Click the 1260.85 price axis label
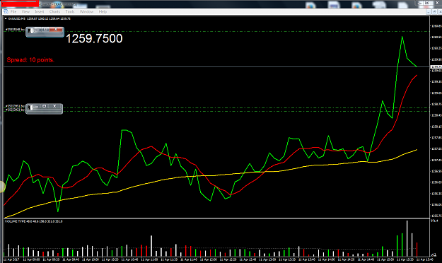Image resolution: width=442 pixels, height=263 pixels. (x=436, y=26)
